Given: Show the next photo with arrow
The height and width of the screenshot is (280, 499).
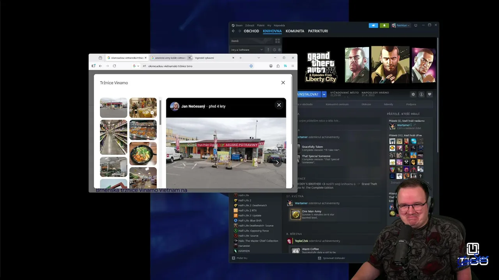Looking at the screenshot, I should (x=277, y=163).
